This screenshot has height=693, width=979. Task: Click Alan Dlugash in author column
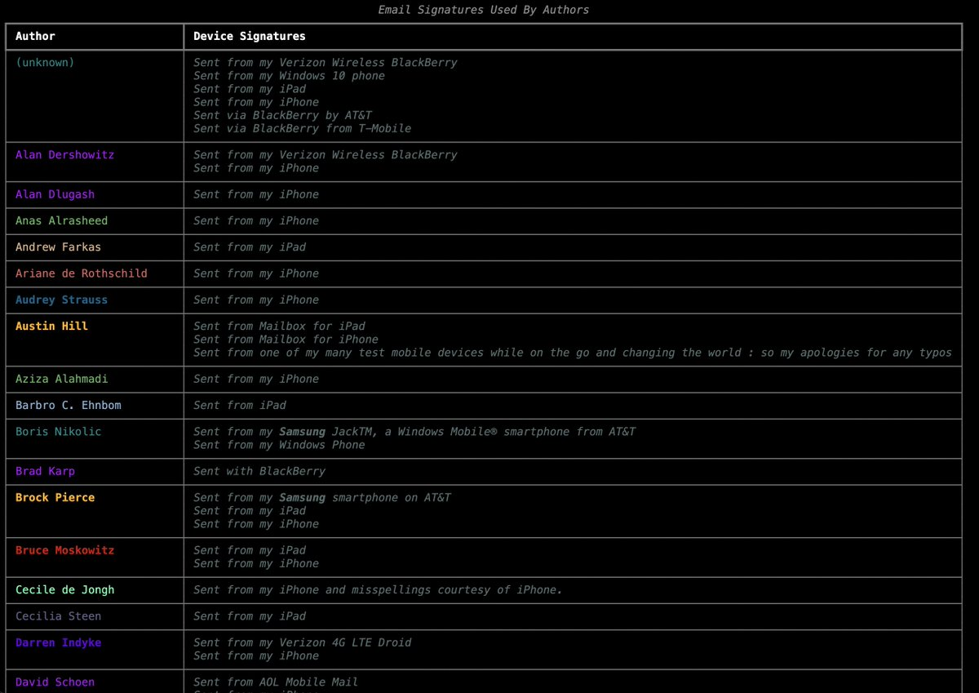click(55, 194)
